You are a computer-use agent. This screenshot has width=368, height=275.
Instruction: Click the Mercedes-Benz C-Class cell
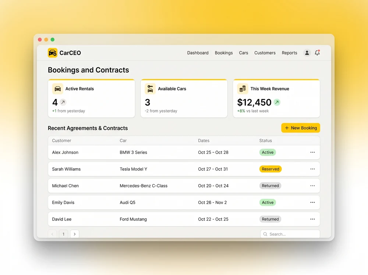coord(144,186)
